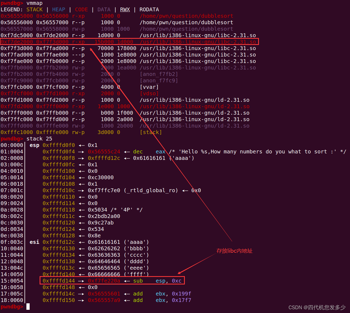Select the DATA legend label
350x313 pixels.
tap(104, 10)
